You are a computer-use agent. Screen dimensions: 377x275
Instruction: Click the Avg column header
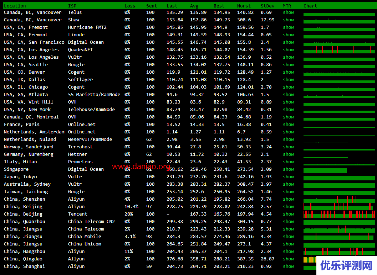coord(194,6)
